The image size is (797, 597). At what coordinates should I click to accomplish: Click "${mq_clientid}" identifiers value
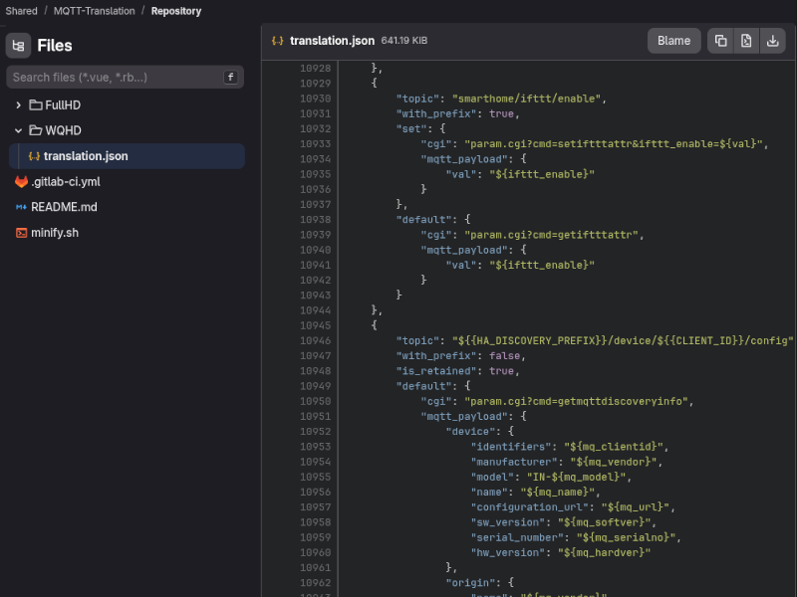click(x=613, y=447)
